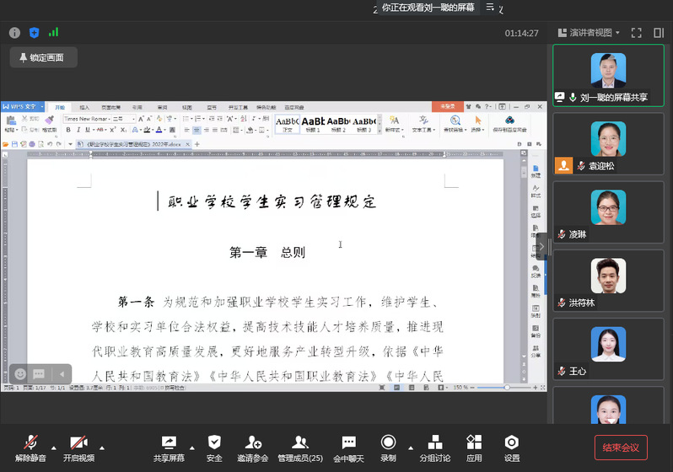This screenshot has width=673, height=472.
Task: Click the green network signal bars icon
Action: click(53, 33)
